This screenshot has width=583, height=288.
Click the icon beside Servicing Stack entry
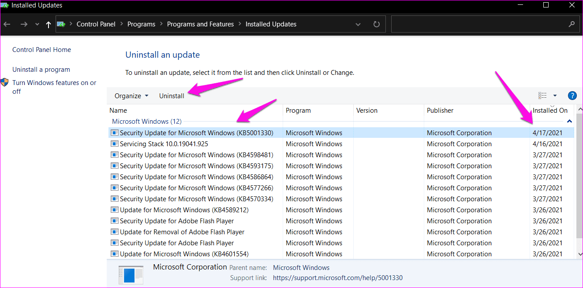point(115,144)
